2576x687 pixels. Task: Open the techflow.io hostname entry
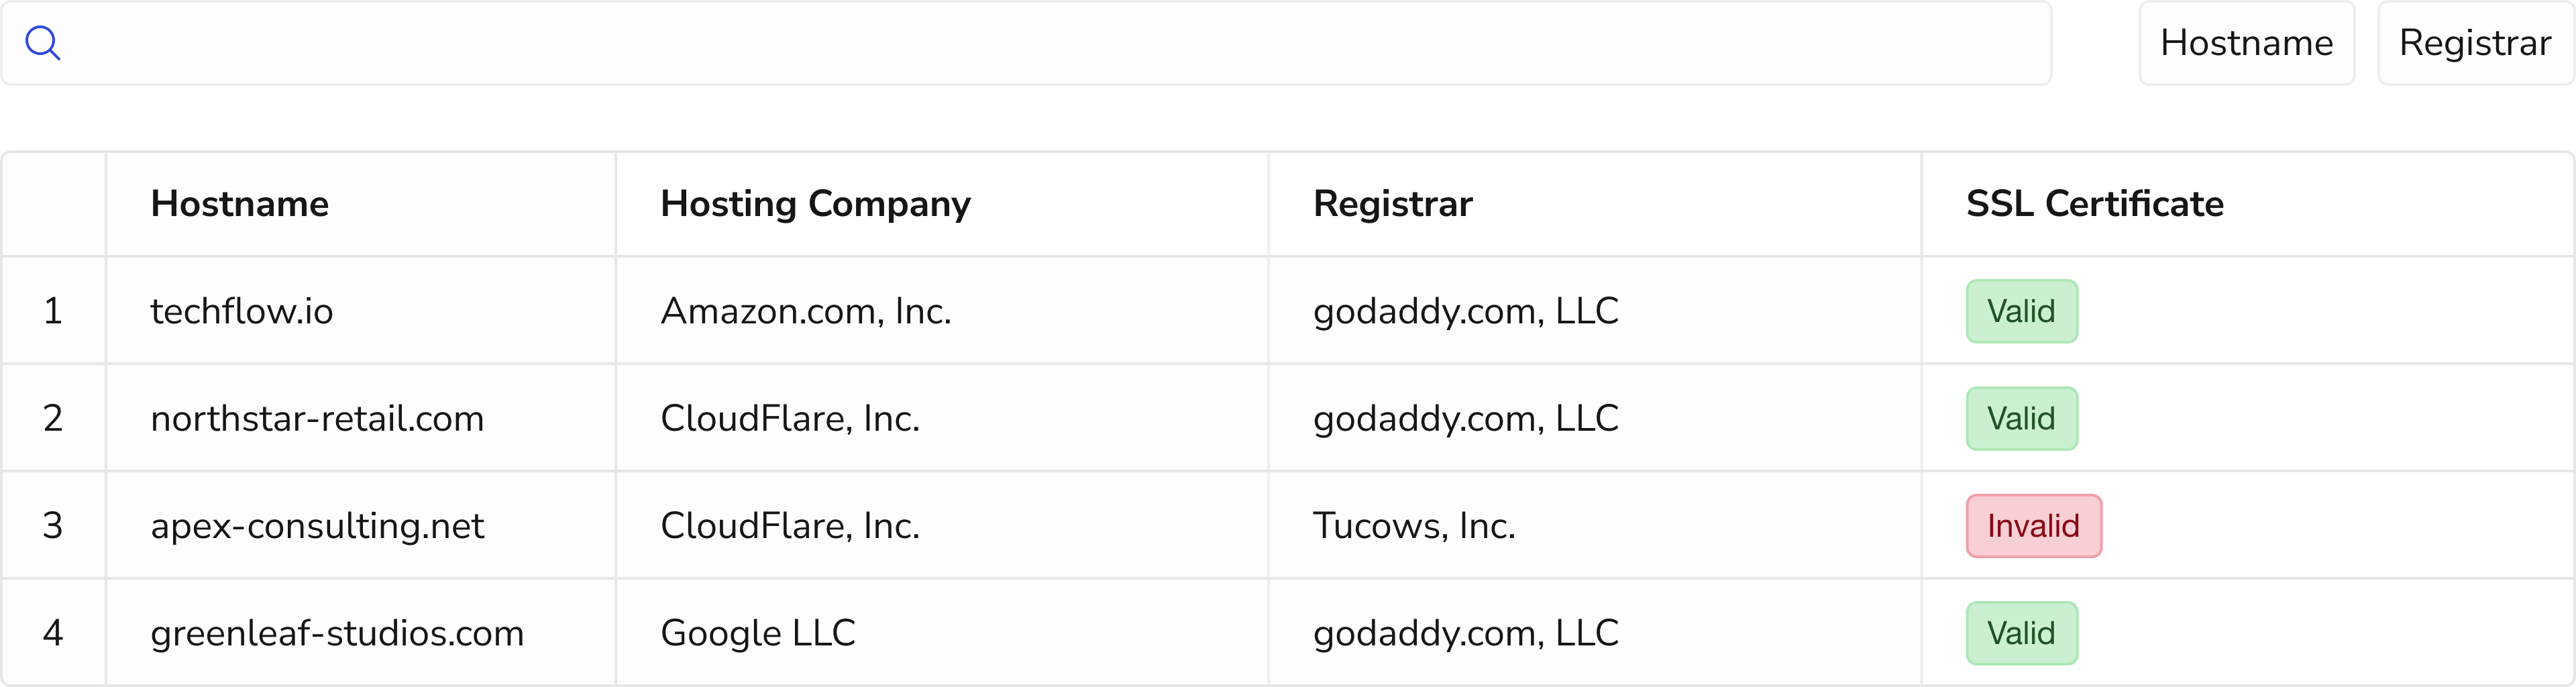243,310
